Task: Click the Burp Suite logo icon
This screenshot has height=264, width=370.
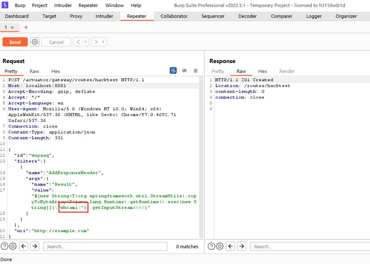Action: click(x=5, y=5)
